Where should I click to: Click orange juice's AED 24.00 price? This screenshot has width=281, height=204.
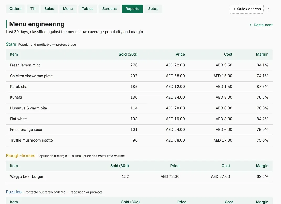(x=175, y=130)
